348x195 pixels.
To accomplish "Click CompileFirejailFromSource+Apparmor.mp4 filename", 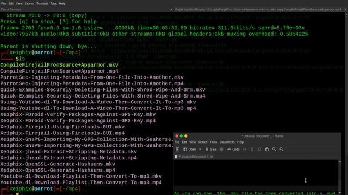I will pos(59,71).
